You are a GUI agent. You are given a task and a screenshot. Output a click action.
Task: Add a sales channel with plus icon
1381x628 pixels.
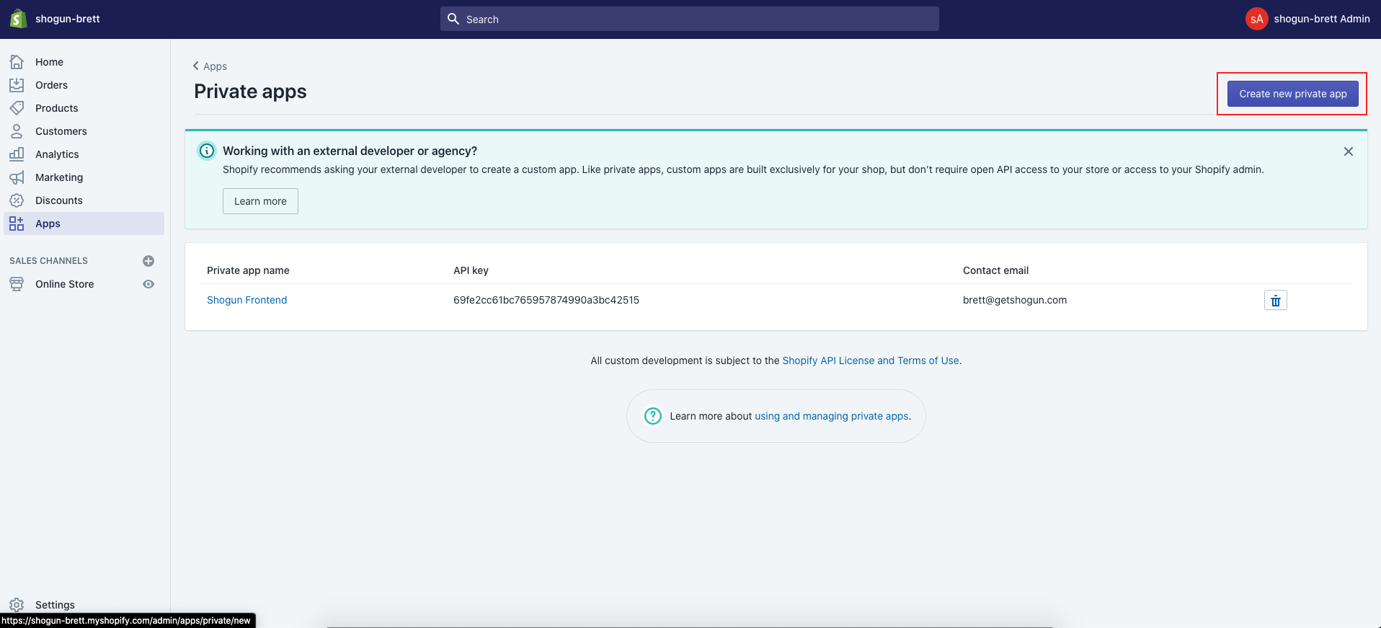point(148,261)
